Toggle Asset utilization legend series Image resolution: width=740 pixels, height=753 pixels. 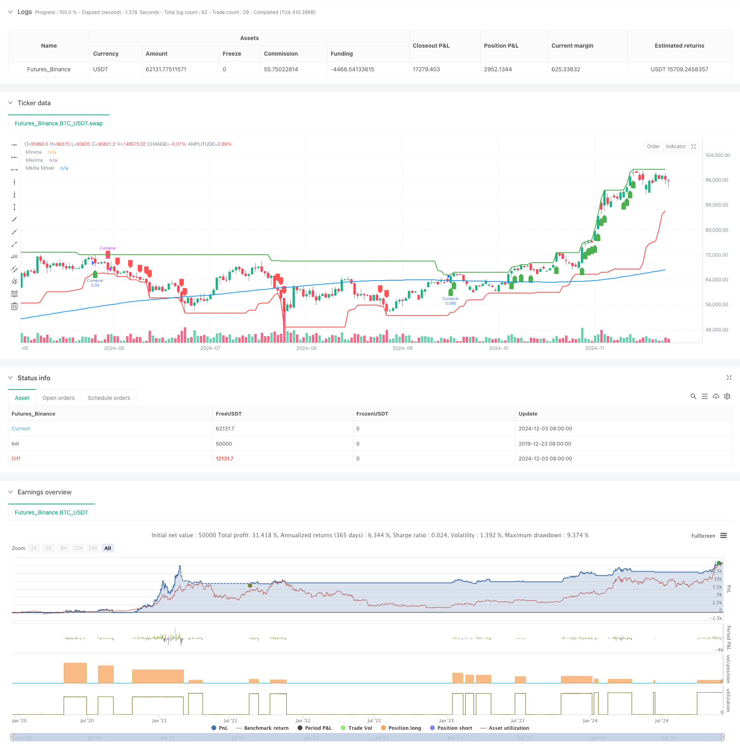click(x=505, y=728)
